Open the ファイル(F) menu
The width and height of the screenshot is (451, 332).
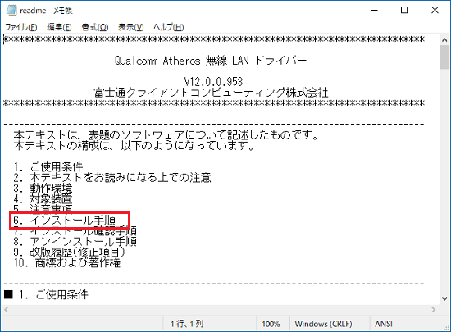[21, 27]
